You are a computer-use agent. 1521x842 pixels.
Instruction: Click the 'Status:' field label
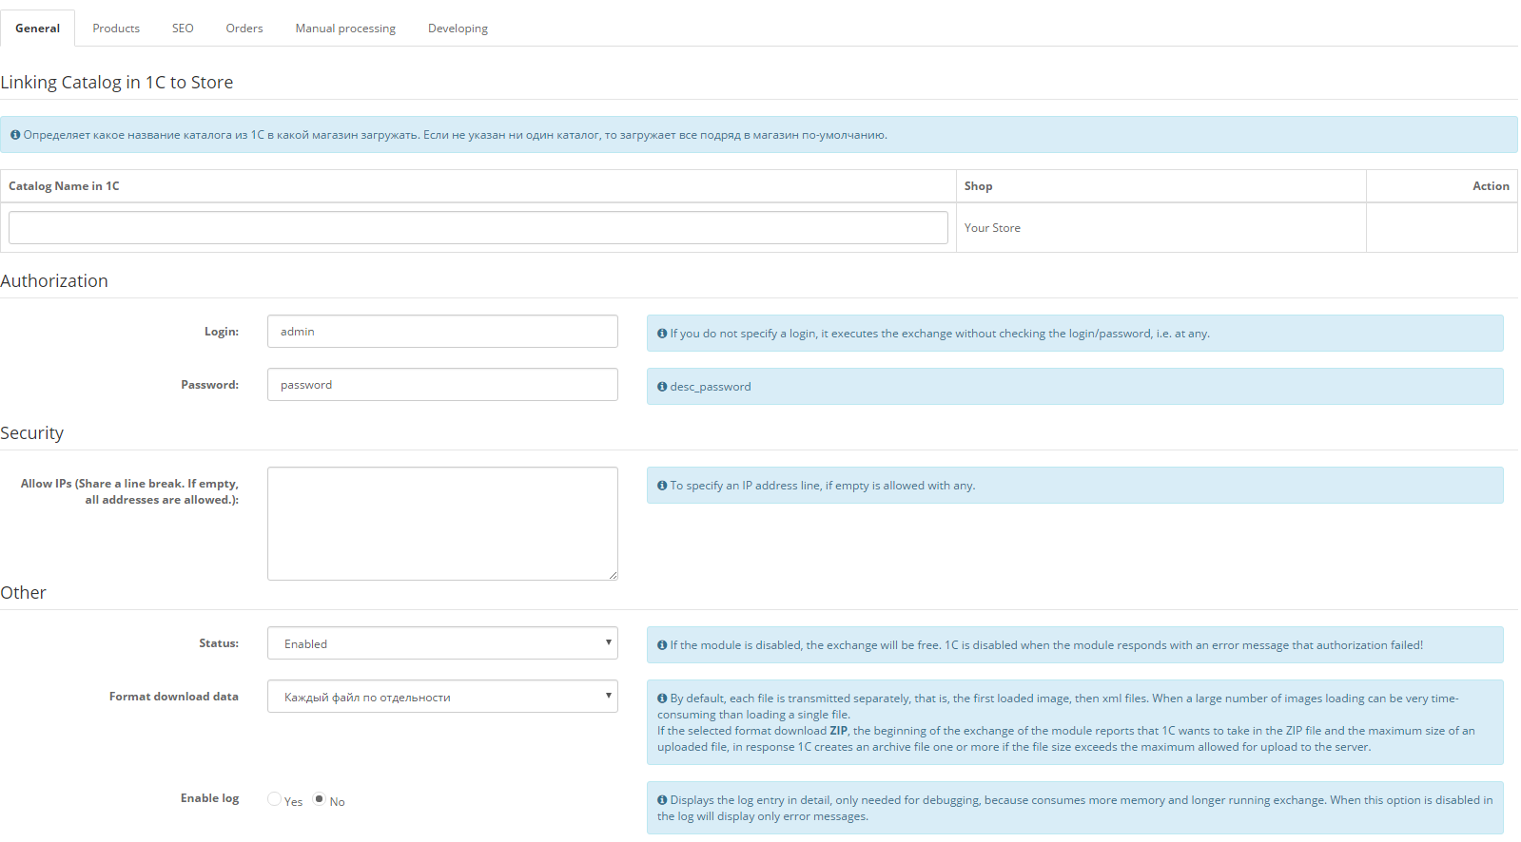(x=219, y=643)
